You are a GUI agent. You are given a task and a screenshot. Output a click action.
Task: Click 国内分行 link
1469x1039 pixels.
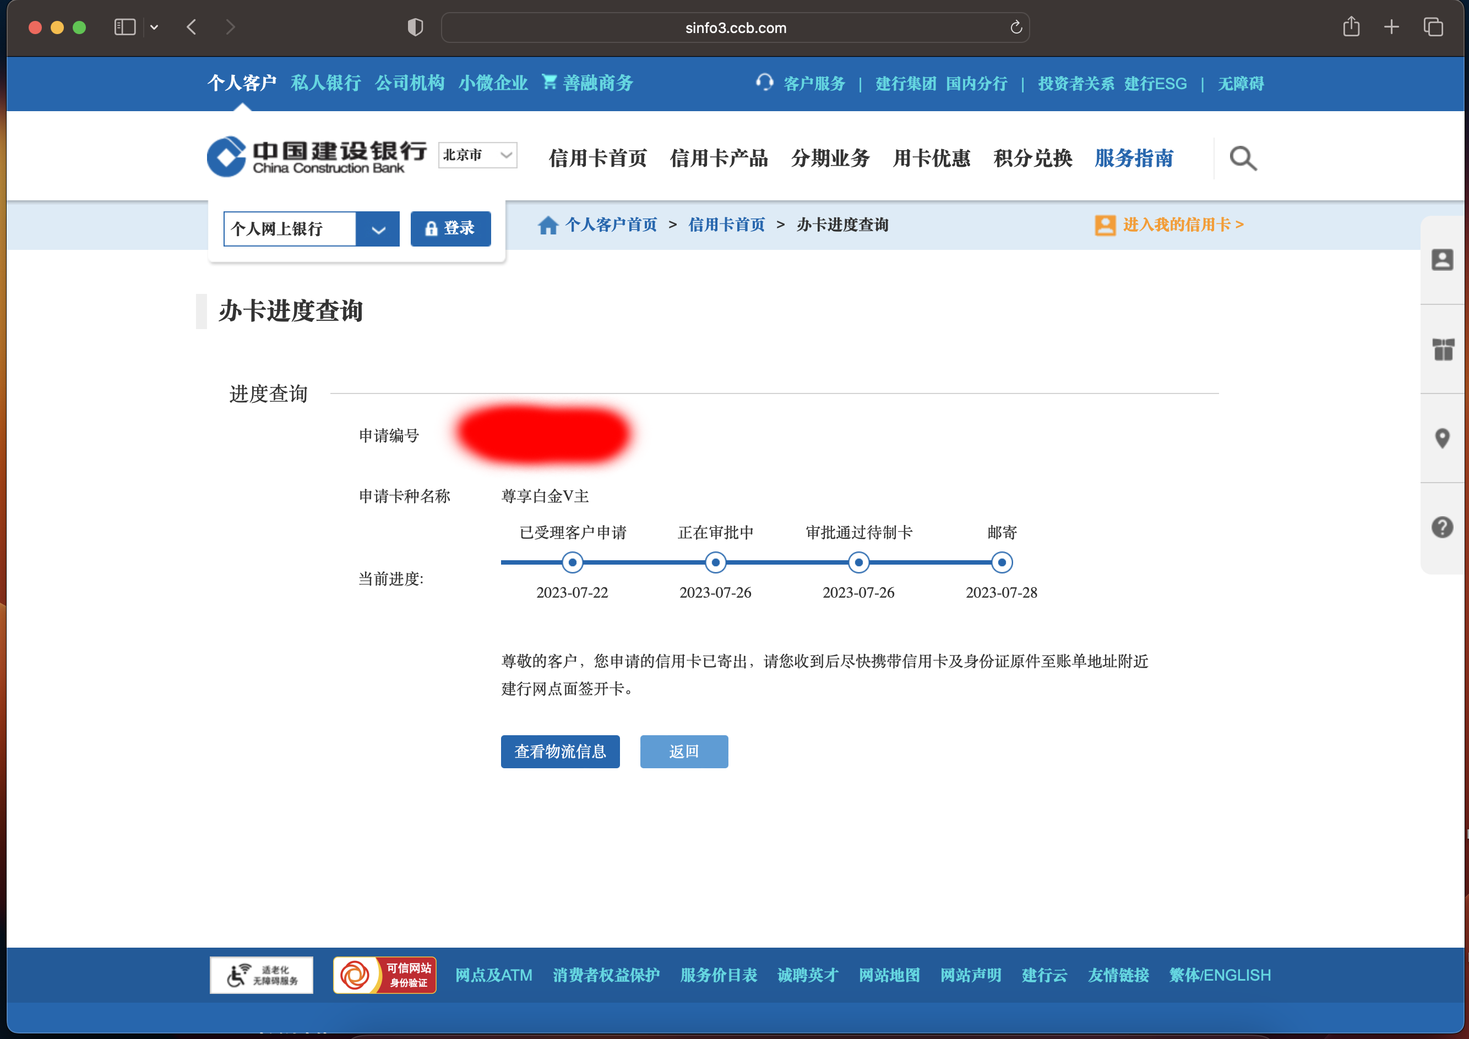click(977, 83)
